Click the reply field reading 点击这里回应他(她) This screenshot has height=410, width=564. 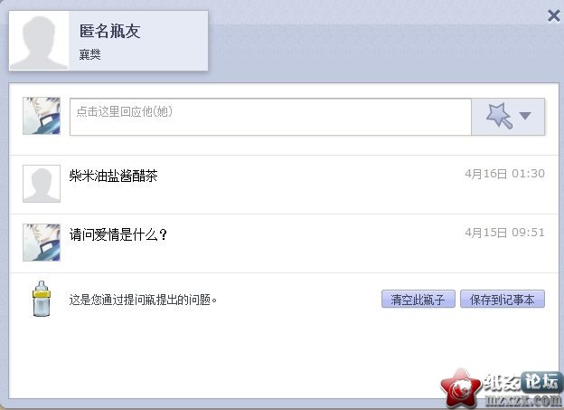270,117
